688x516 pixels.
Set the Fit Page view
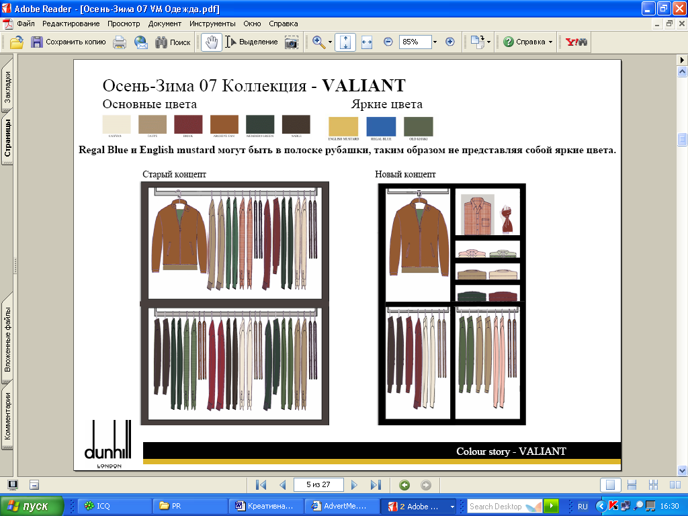pyautogui.click(x=345, y=42)
